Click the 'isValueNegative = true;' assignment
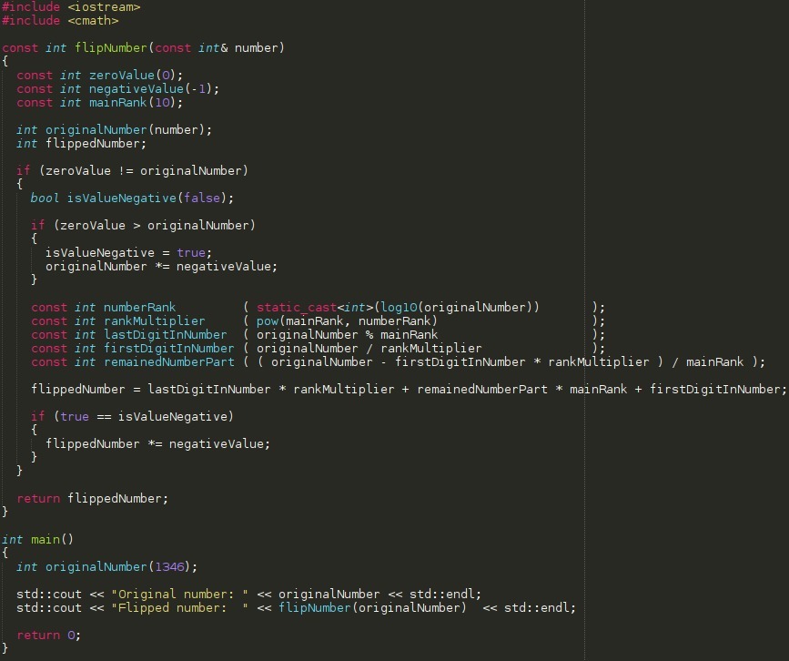Image resolution: width=789 pixels, height=661 pixels. 129,253
